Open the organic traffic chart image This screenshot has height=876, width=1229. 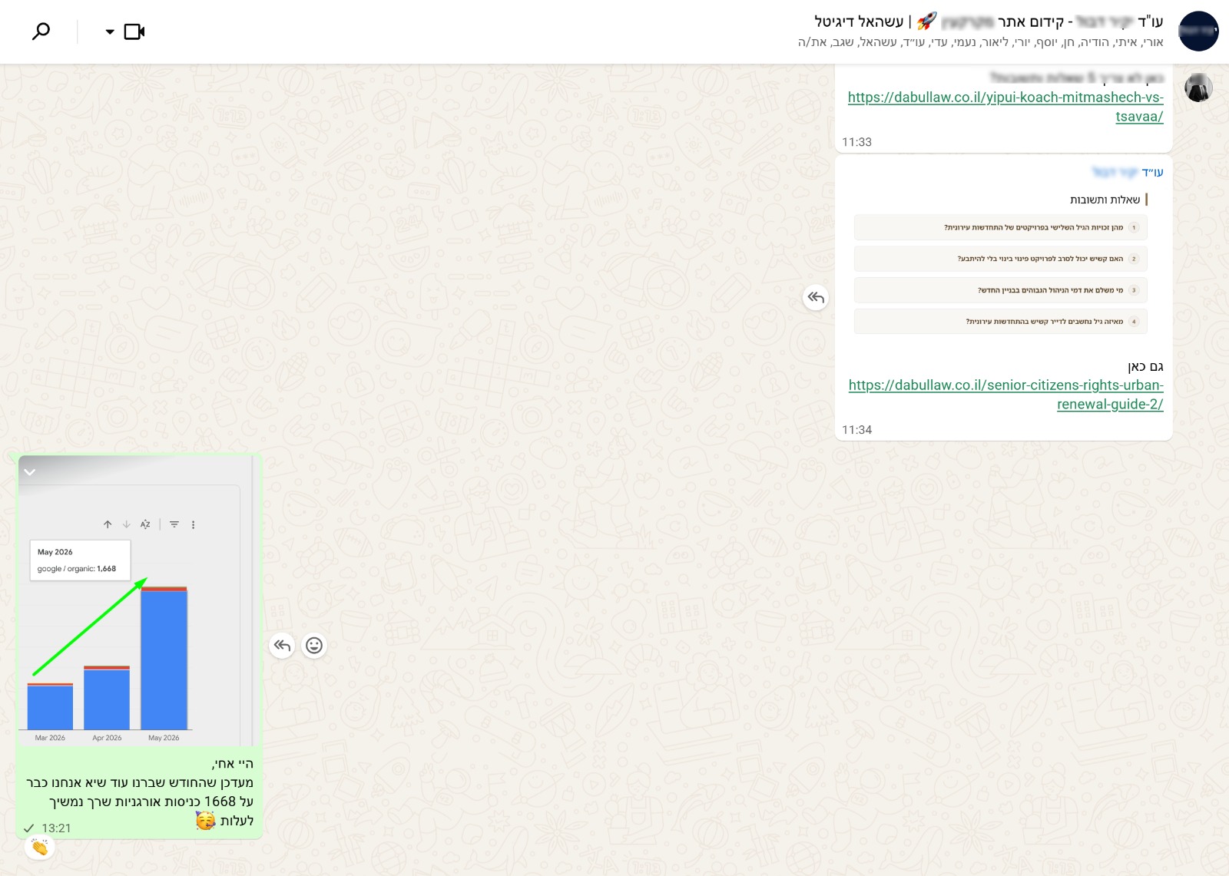140,600
